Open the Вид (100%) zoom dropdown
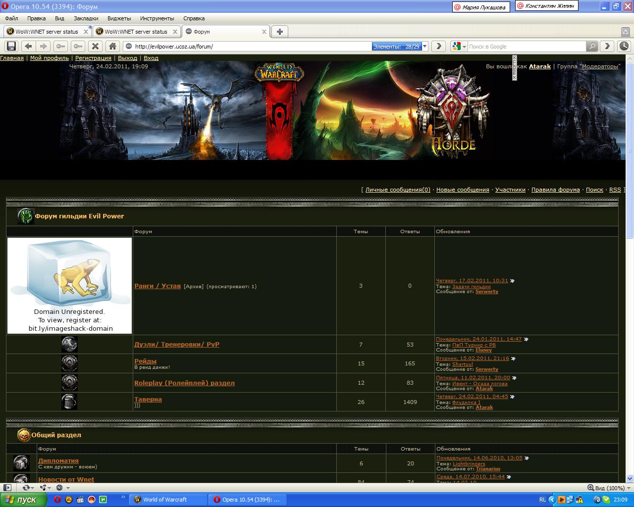The height and width of the screenshot is (507, 634). (630, 488)
